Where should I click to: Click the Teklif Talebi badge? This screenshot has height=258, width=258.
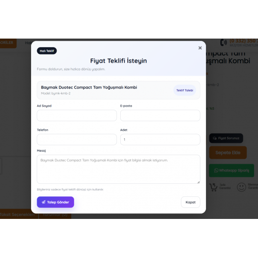click(185, 90)
